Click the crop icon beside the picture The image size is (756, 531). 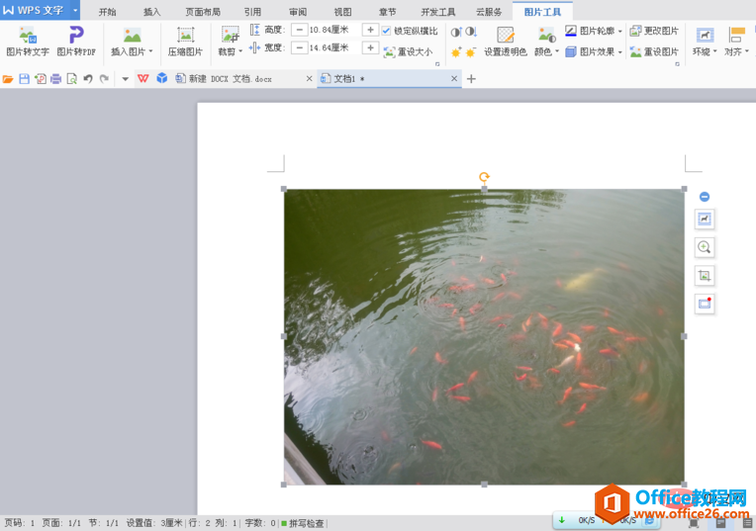click(705, 276)
